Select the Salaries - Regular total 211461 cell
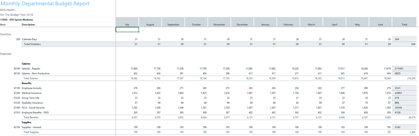This screenshot has width=419, height=136. click(x=404, y=69)
